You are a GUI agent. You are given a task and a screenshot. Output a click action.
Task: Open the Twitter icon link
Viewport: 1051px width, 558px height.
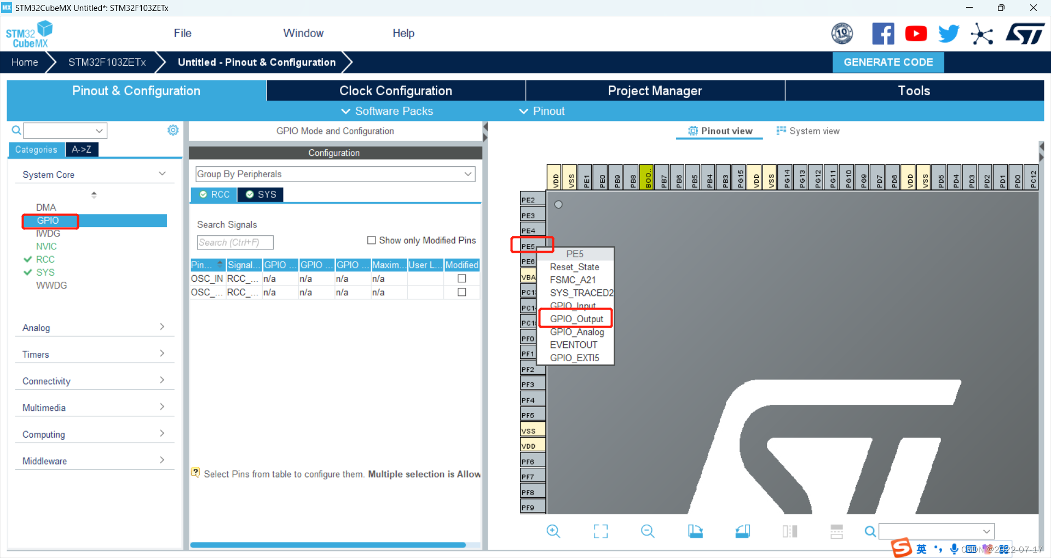(949, 34)
